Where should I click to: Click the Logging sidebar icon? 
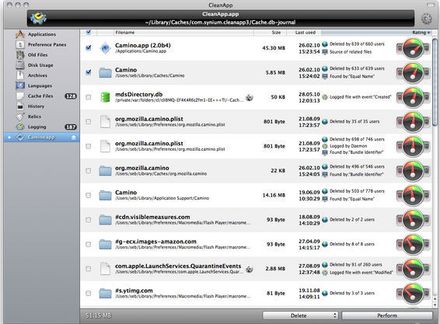(x=20, y=127)
